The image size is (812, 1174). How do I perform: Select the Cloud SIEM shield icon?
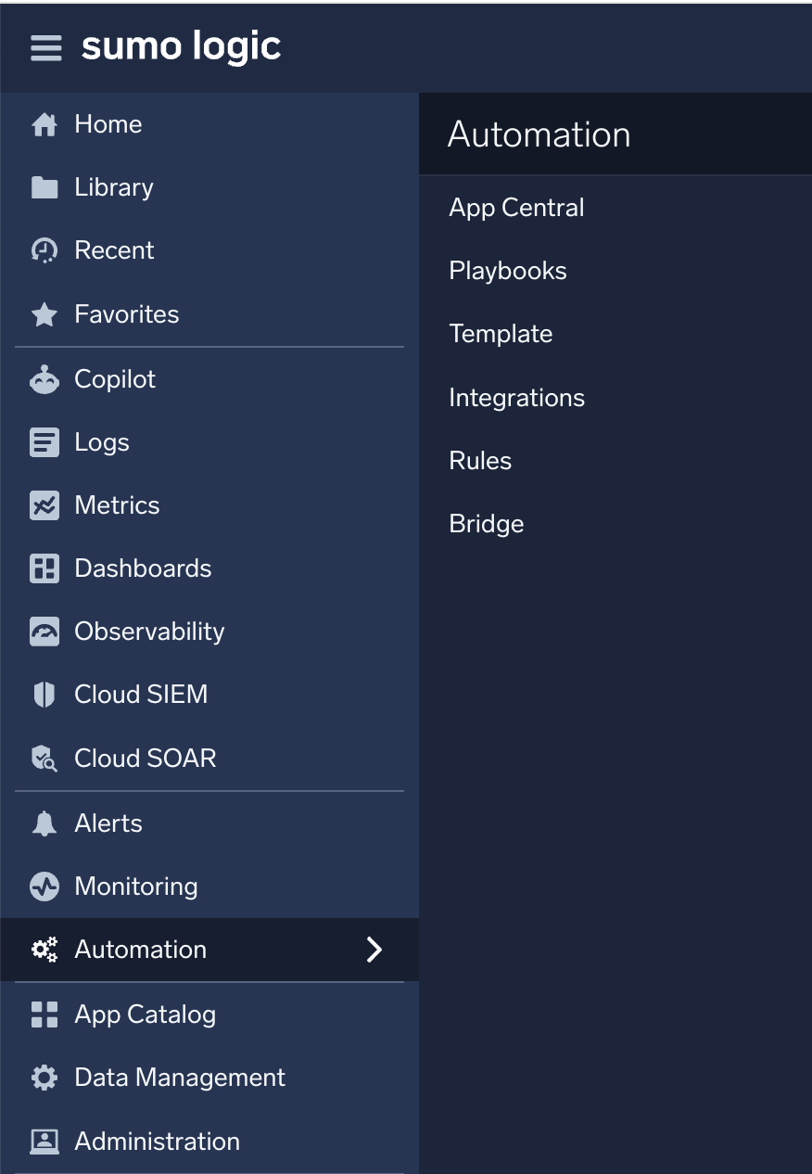tap(44, 694)
